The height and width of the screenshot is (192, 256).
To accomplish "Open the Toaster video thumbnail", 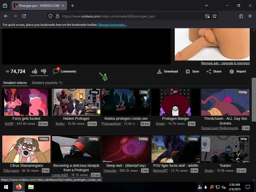I will (225, 149).
